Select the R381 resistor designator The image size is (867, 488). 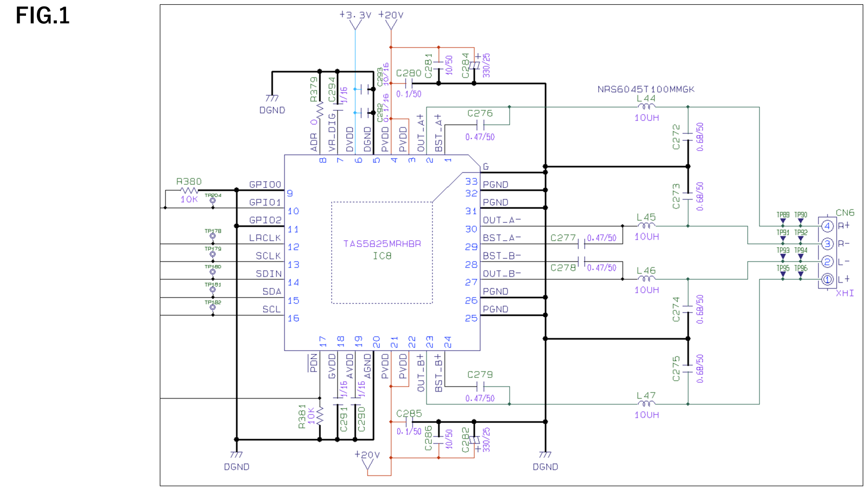click(302, 416)
